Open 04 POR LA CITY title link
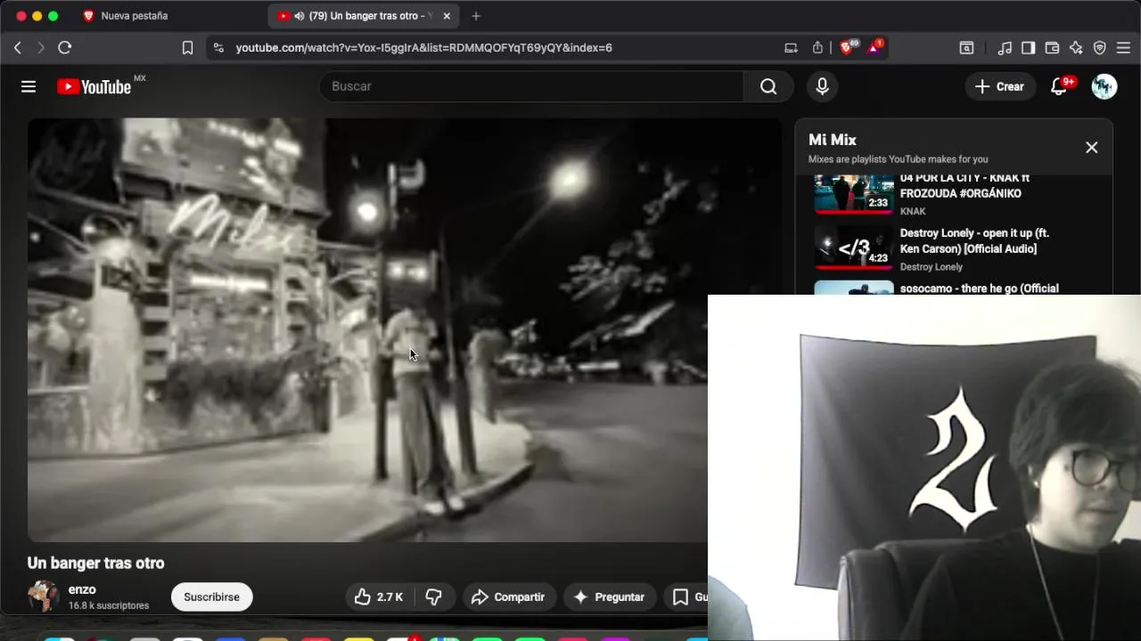The width and height of the screenshot is (1141, 641). click(965, 185)
